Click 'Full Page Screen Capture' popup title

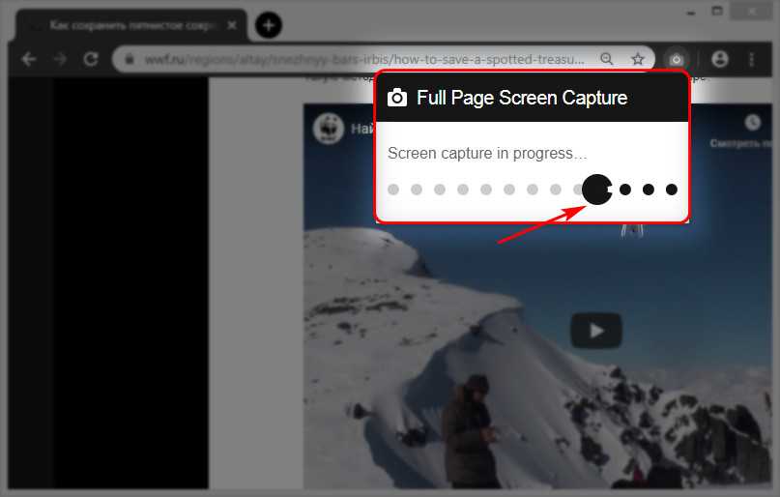click(522, 98)
